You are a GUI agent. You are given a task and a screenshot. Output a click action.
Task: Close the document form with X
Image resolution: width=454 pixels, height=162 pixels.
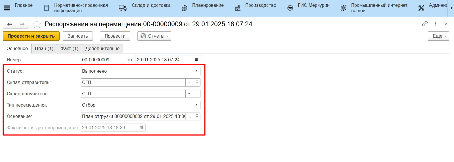click(x=446, y=24)
